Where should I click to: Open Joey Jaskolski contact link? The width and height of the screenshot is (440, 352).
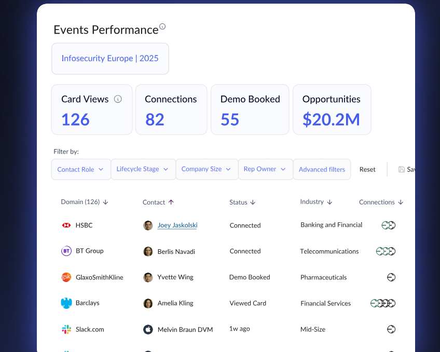coord(177,225)
